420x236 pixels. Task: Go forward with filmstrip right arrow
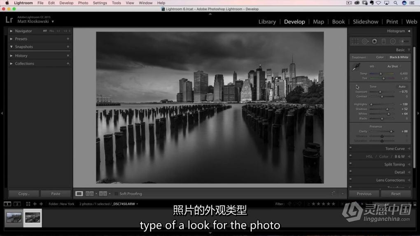pos(41,204)
